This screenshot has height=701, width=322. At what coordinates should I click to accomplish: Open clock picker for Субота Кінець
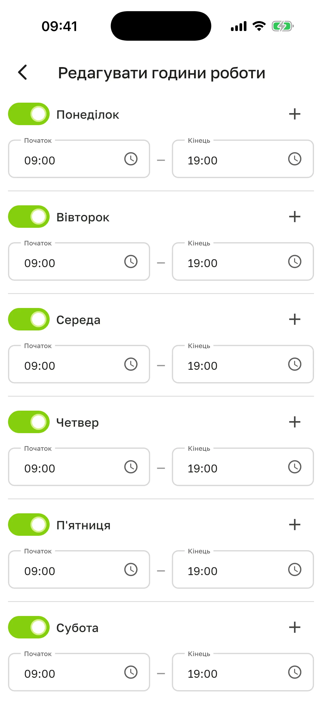pos(294,672)
